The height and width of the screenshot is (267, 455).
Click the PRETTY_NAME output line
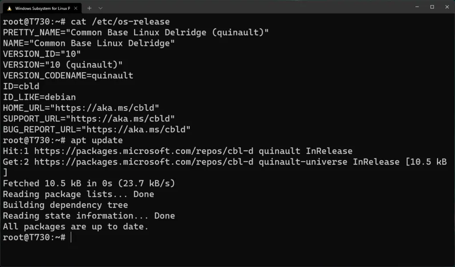pos(136,32)
